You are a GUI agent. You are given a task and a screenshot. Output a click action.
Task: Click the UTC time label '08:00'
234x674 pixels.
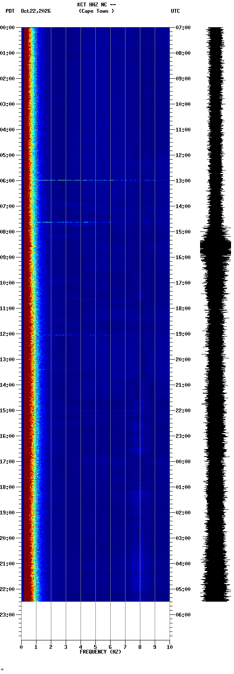point(183,53)
